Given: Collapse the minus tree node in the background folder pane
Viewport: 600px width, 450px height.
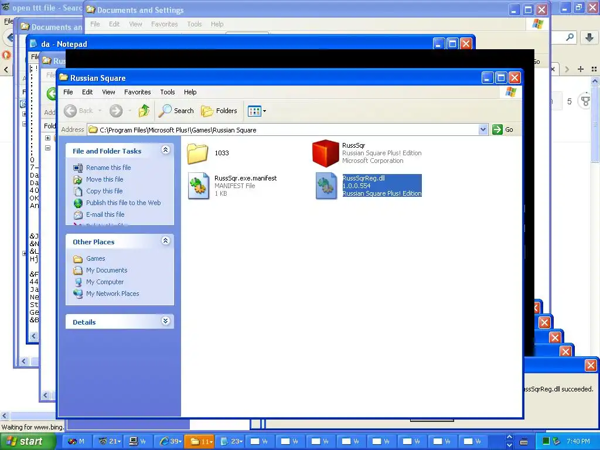Looking at the screenshot, I should click(48, 148).
